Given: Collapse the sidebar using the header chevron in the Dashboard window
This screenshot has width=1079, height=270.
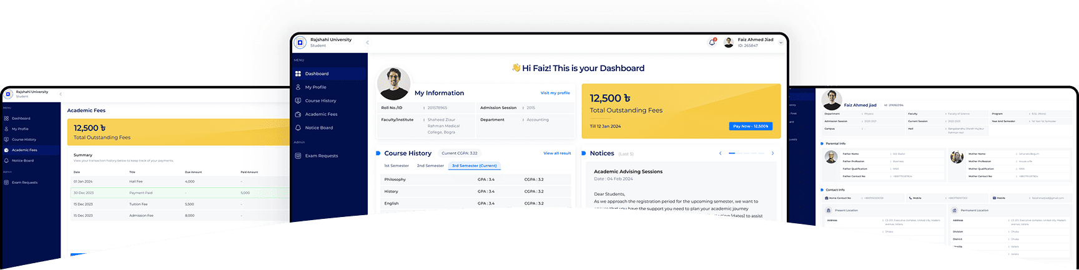Looking at the screenshot, I should coord(367,42).
